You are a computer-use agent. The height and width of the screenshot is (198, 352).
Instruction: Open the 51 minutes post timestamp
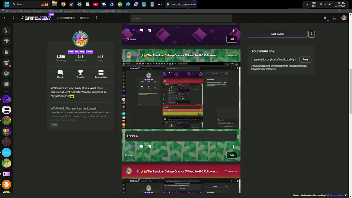coord(231,171)
